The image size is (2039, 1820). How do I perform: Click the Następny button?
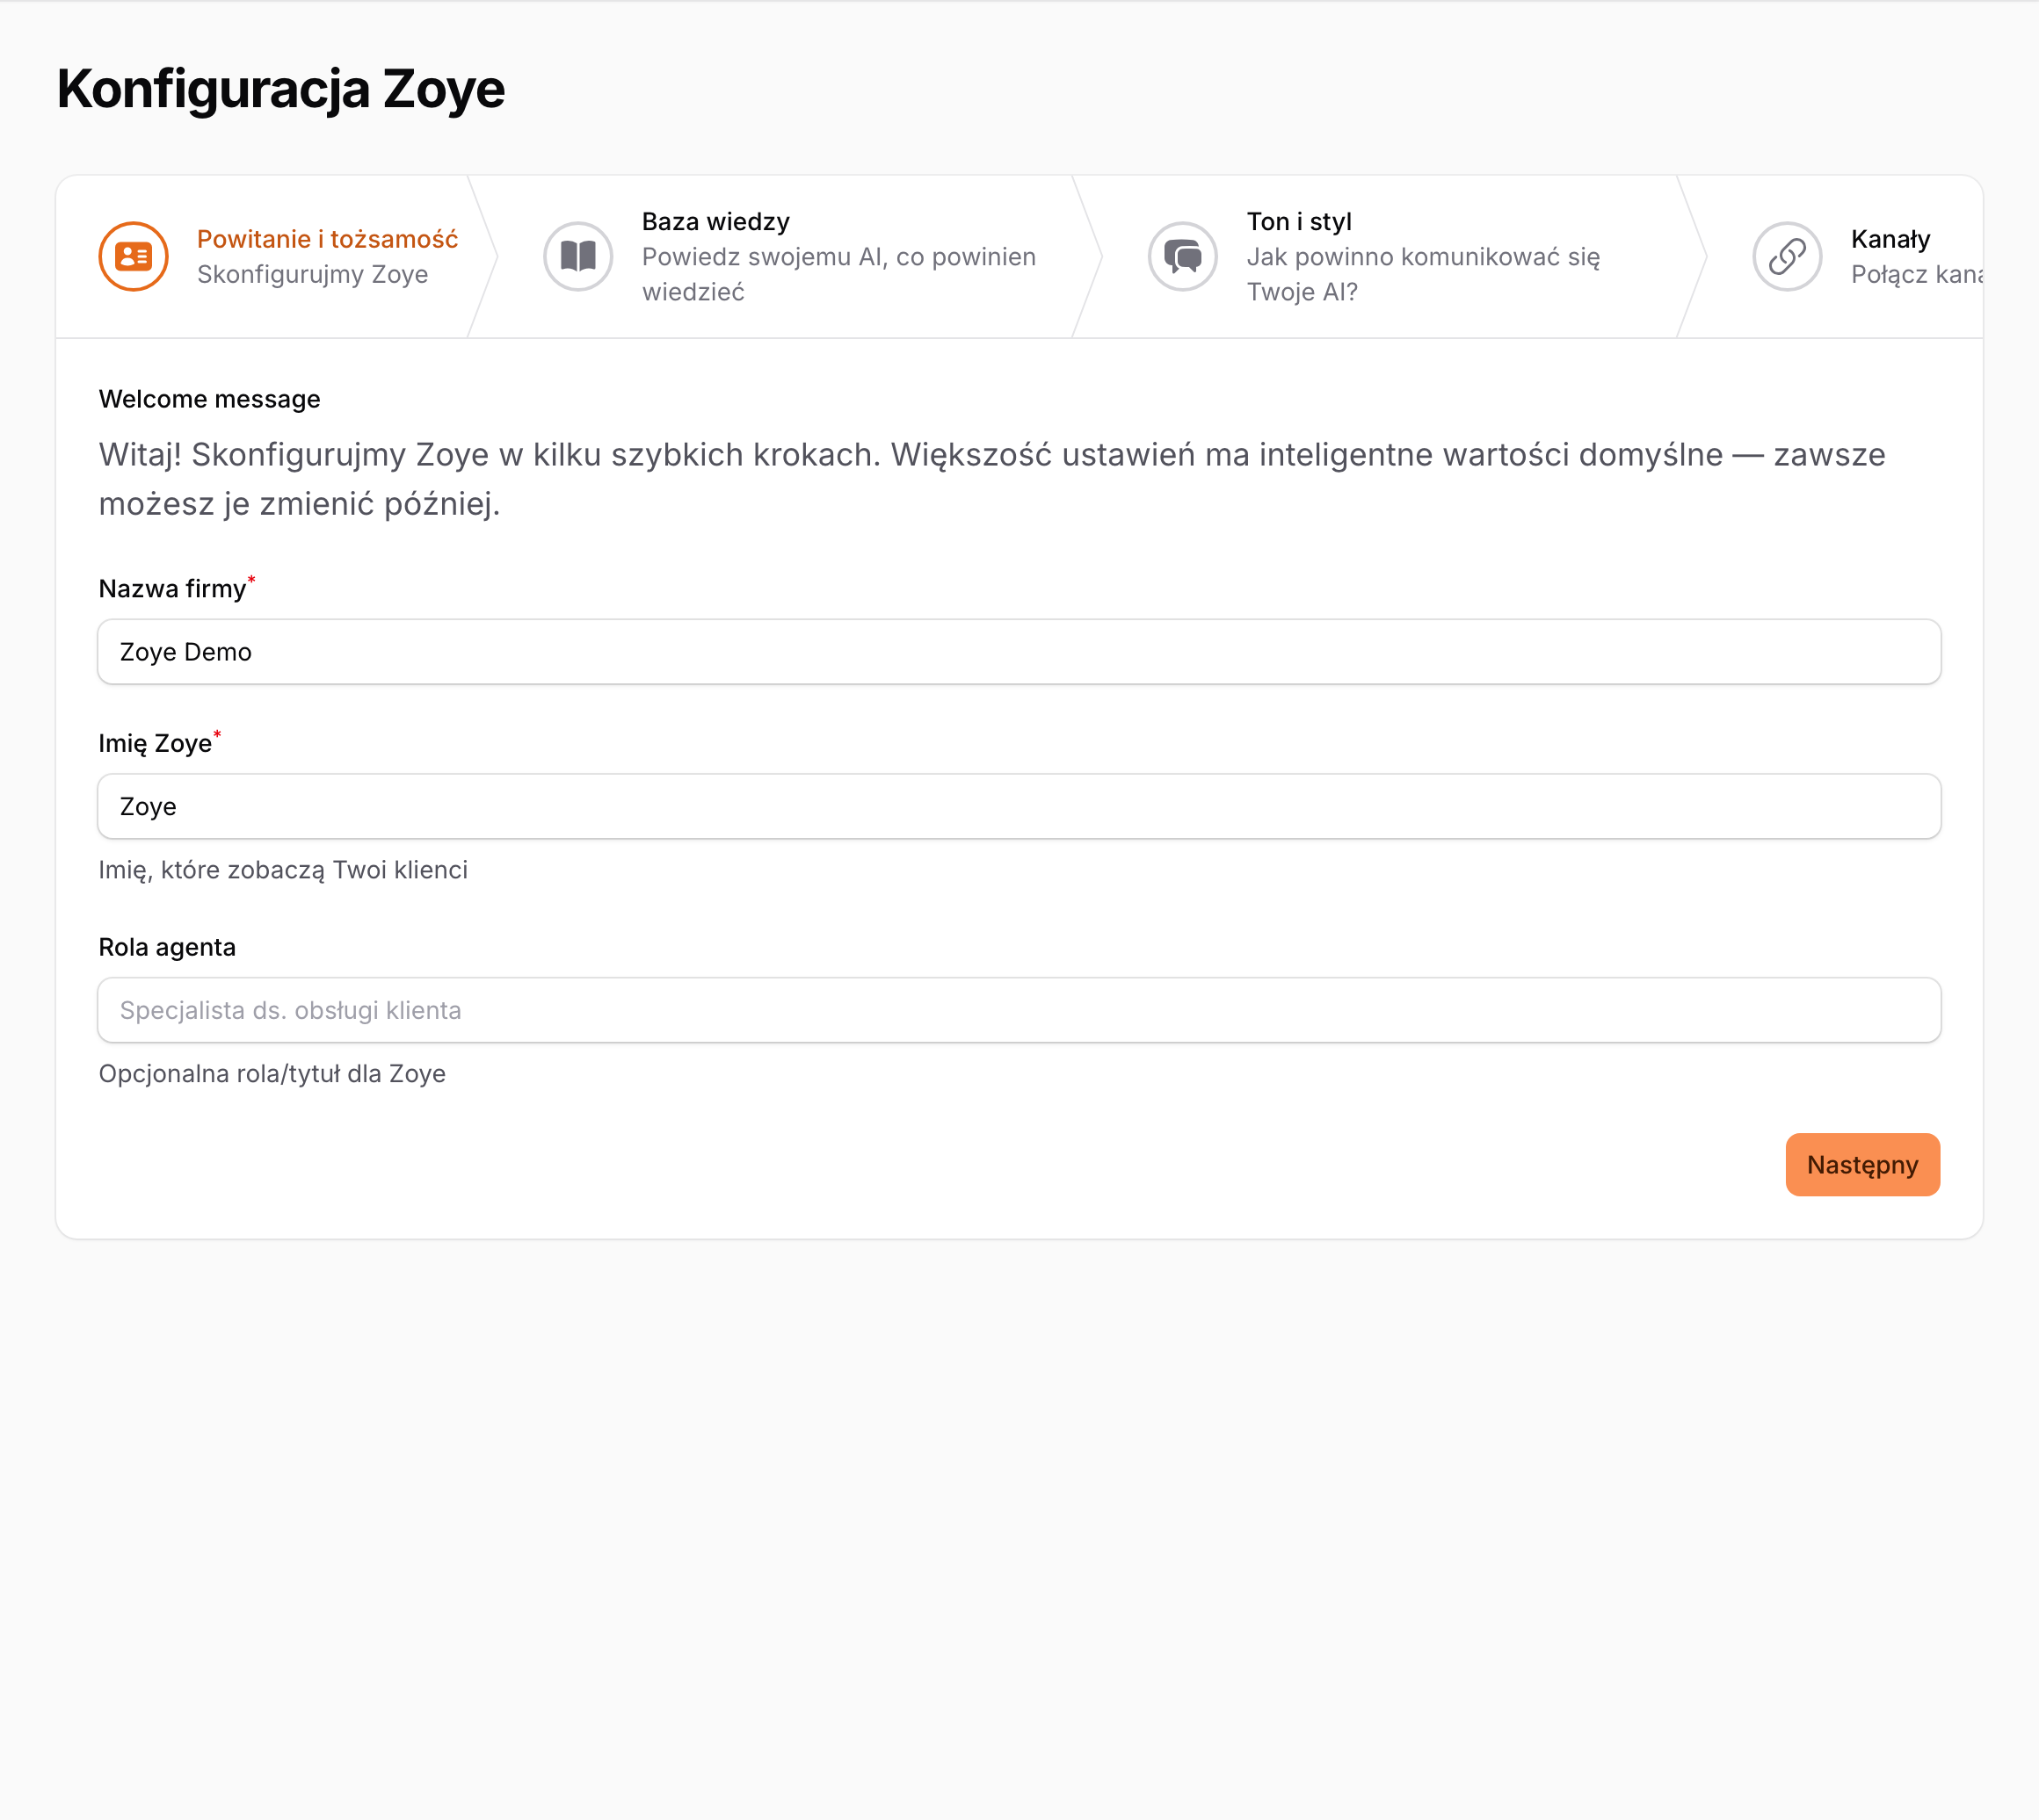1862,1165
